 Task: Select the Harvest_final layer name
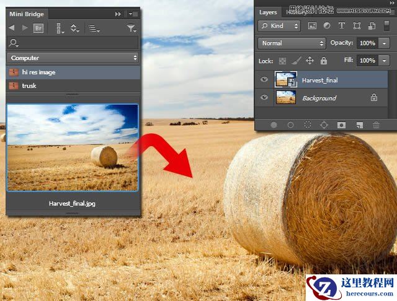[x=320, y=81]
